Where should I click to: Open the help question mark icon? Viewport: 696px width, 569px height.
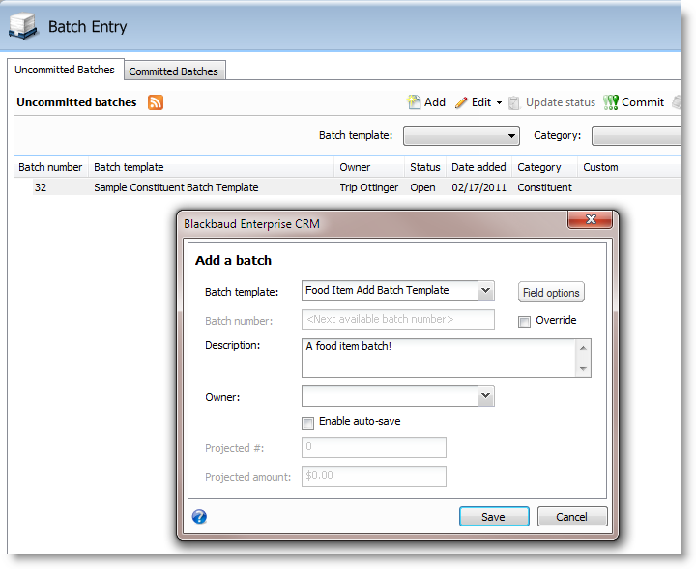199,516
